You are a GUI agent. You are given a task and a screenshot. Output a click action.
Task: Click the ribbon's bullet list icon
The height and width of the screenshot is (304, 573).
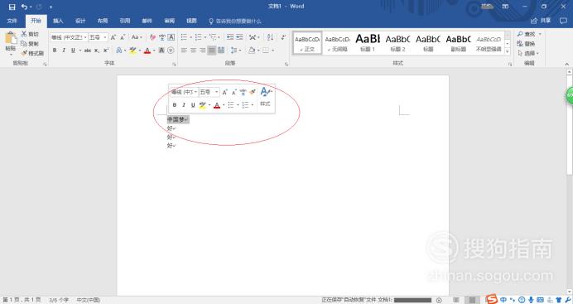(x=184, y=37)
